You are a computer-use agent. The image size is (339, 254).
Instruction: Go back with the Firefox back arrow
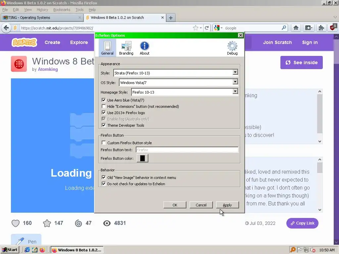pos(6,28)
